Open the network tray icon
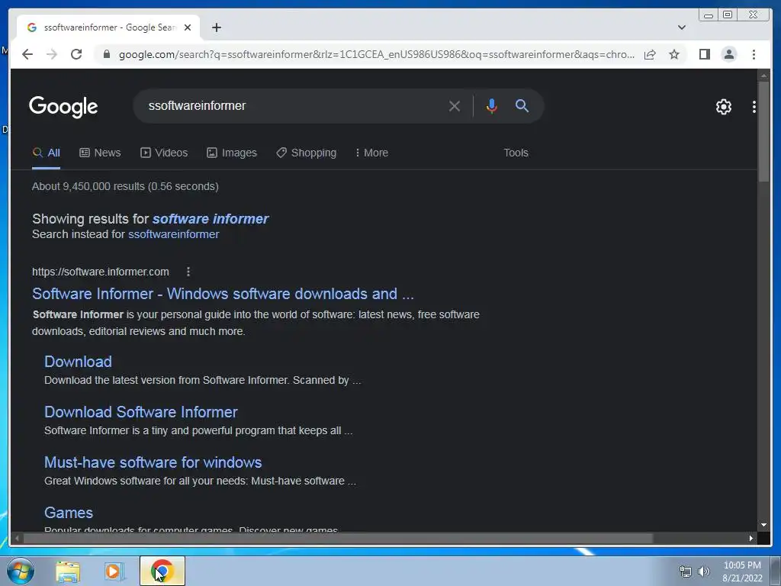This screenshot has width=781, height=586. [x=686, y=572]
